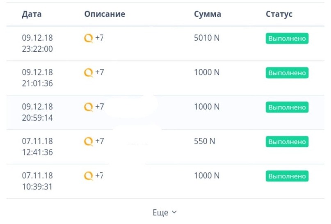Click Выполнено status in 10:39:31 row
The height and width of the screenshot is (224, 331).
(287, 176)
